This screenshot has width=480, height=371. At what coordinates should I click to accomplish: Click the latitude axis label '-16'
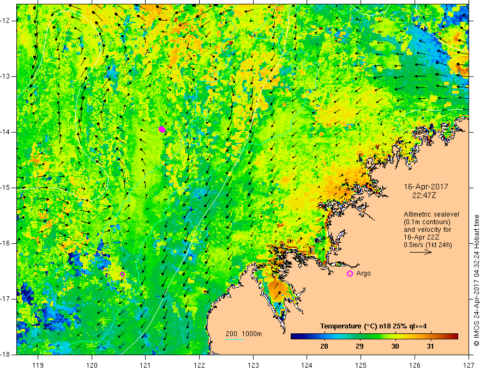[x=6, y=243]
